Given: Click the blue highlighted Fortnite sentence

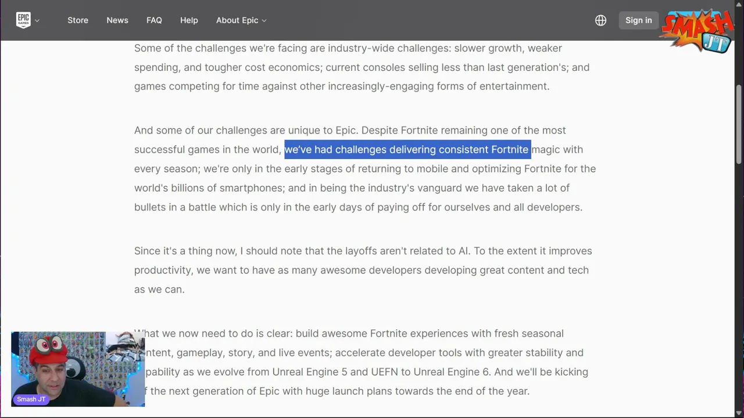Looking at the screenshot, I should [x=407, y=150].
